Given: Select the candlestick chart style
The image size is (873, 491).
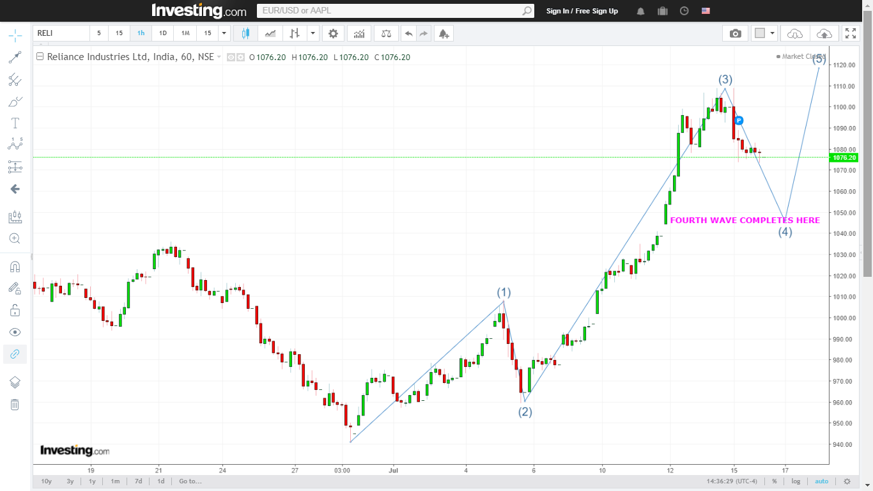Looking at the screenshot, I should click(x=245, y=33).
